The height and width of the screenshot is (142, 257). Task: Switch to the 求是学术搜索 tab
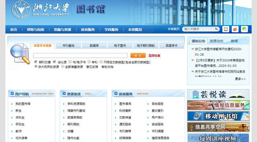42,46
